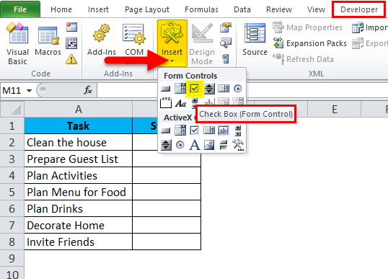
Task: Switch to the View tab
Action: [316, 9]
